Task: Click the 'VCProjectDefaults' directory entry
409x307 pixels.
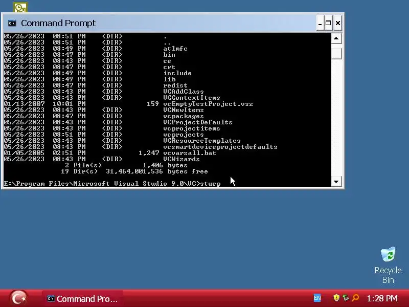Action: click(198, 122)
